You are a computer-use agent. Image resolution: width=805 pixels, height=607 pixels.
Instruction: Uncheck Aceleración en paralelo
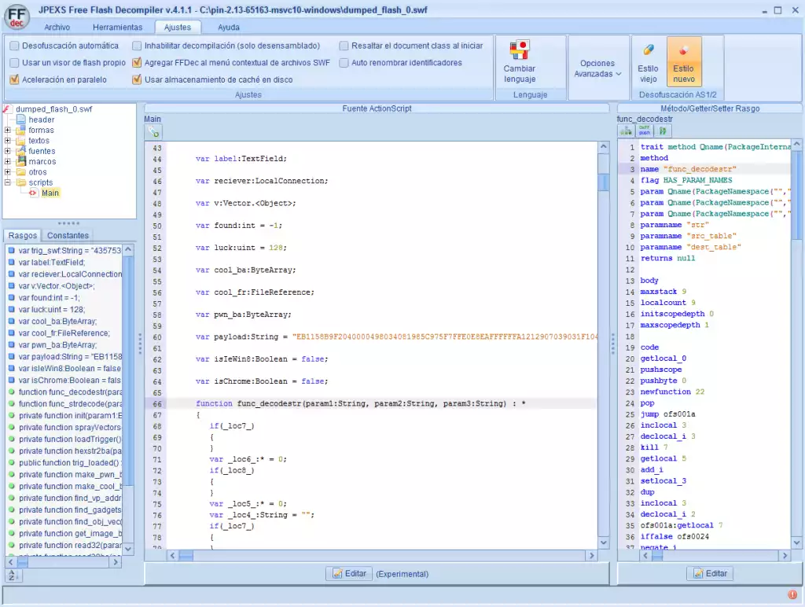click(x=14, y=79)
